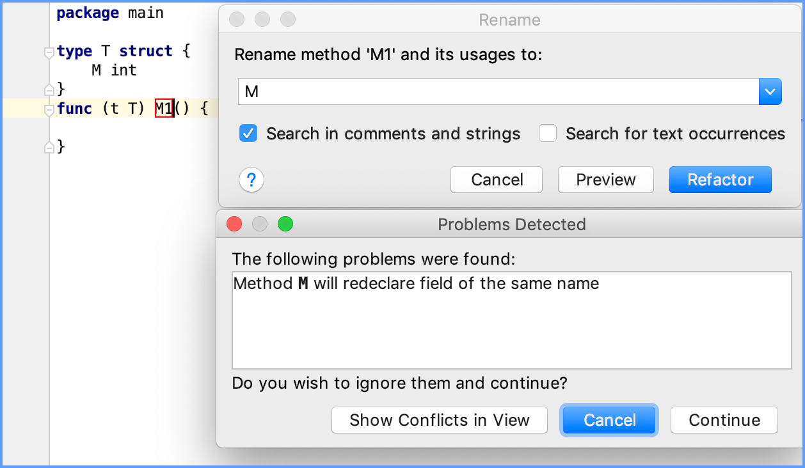Click the help question mark icon
This screenshot has width=805, height=468.
click(251, 180)
